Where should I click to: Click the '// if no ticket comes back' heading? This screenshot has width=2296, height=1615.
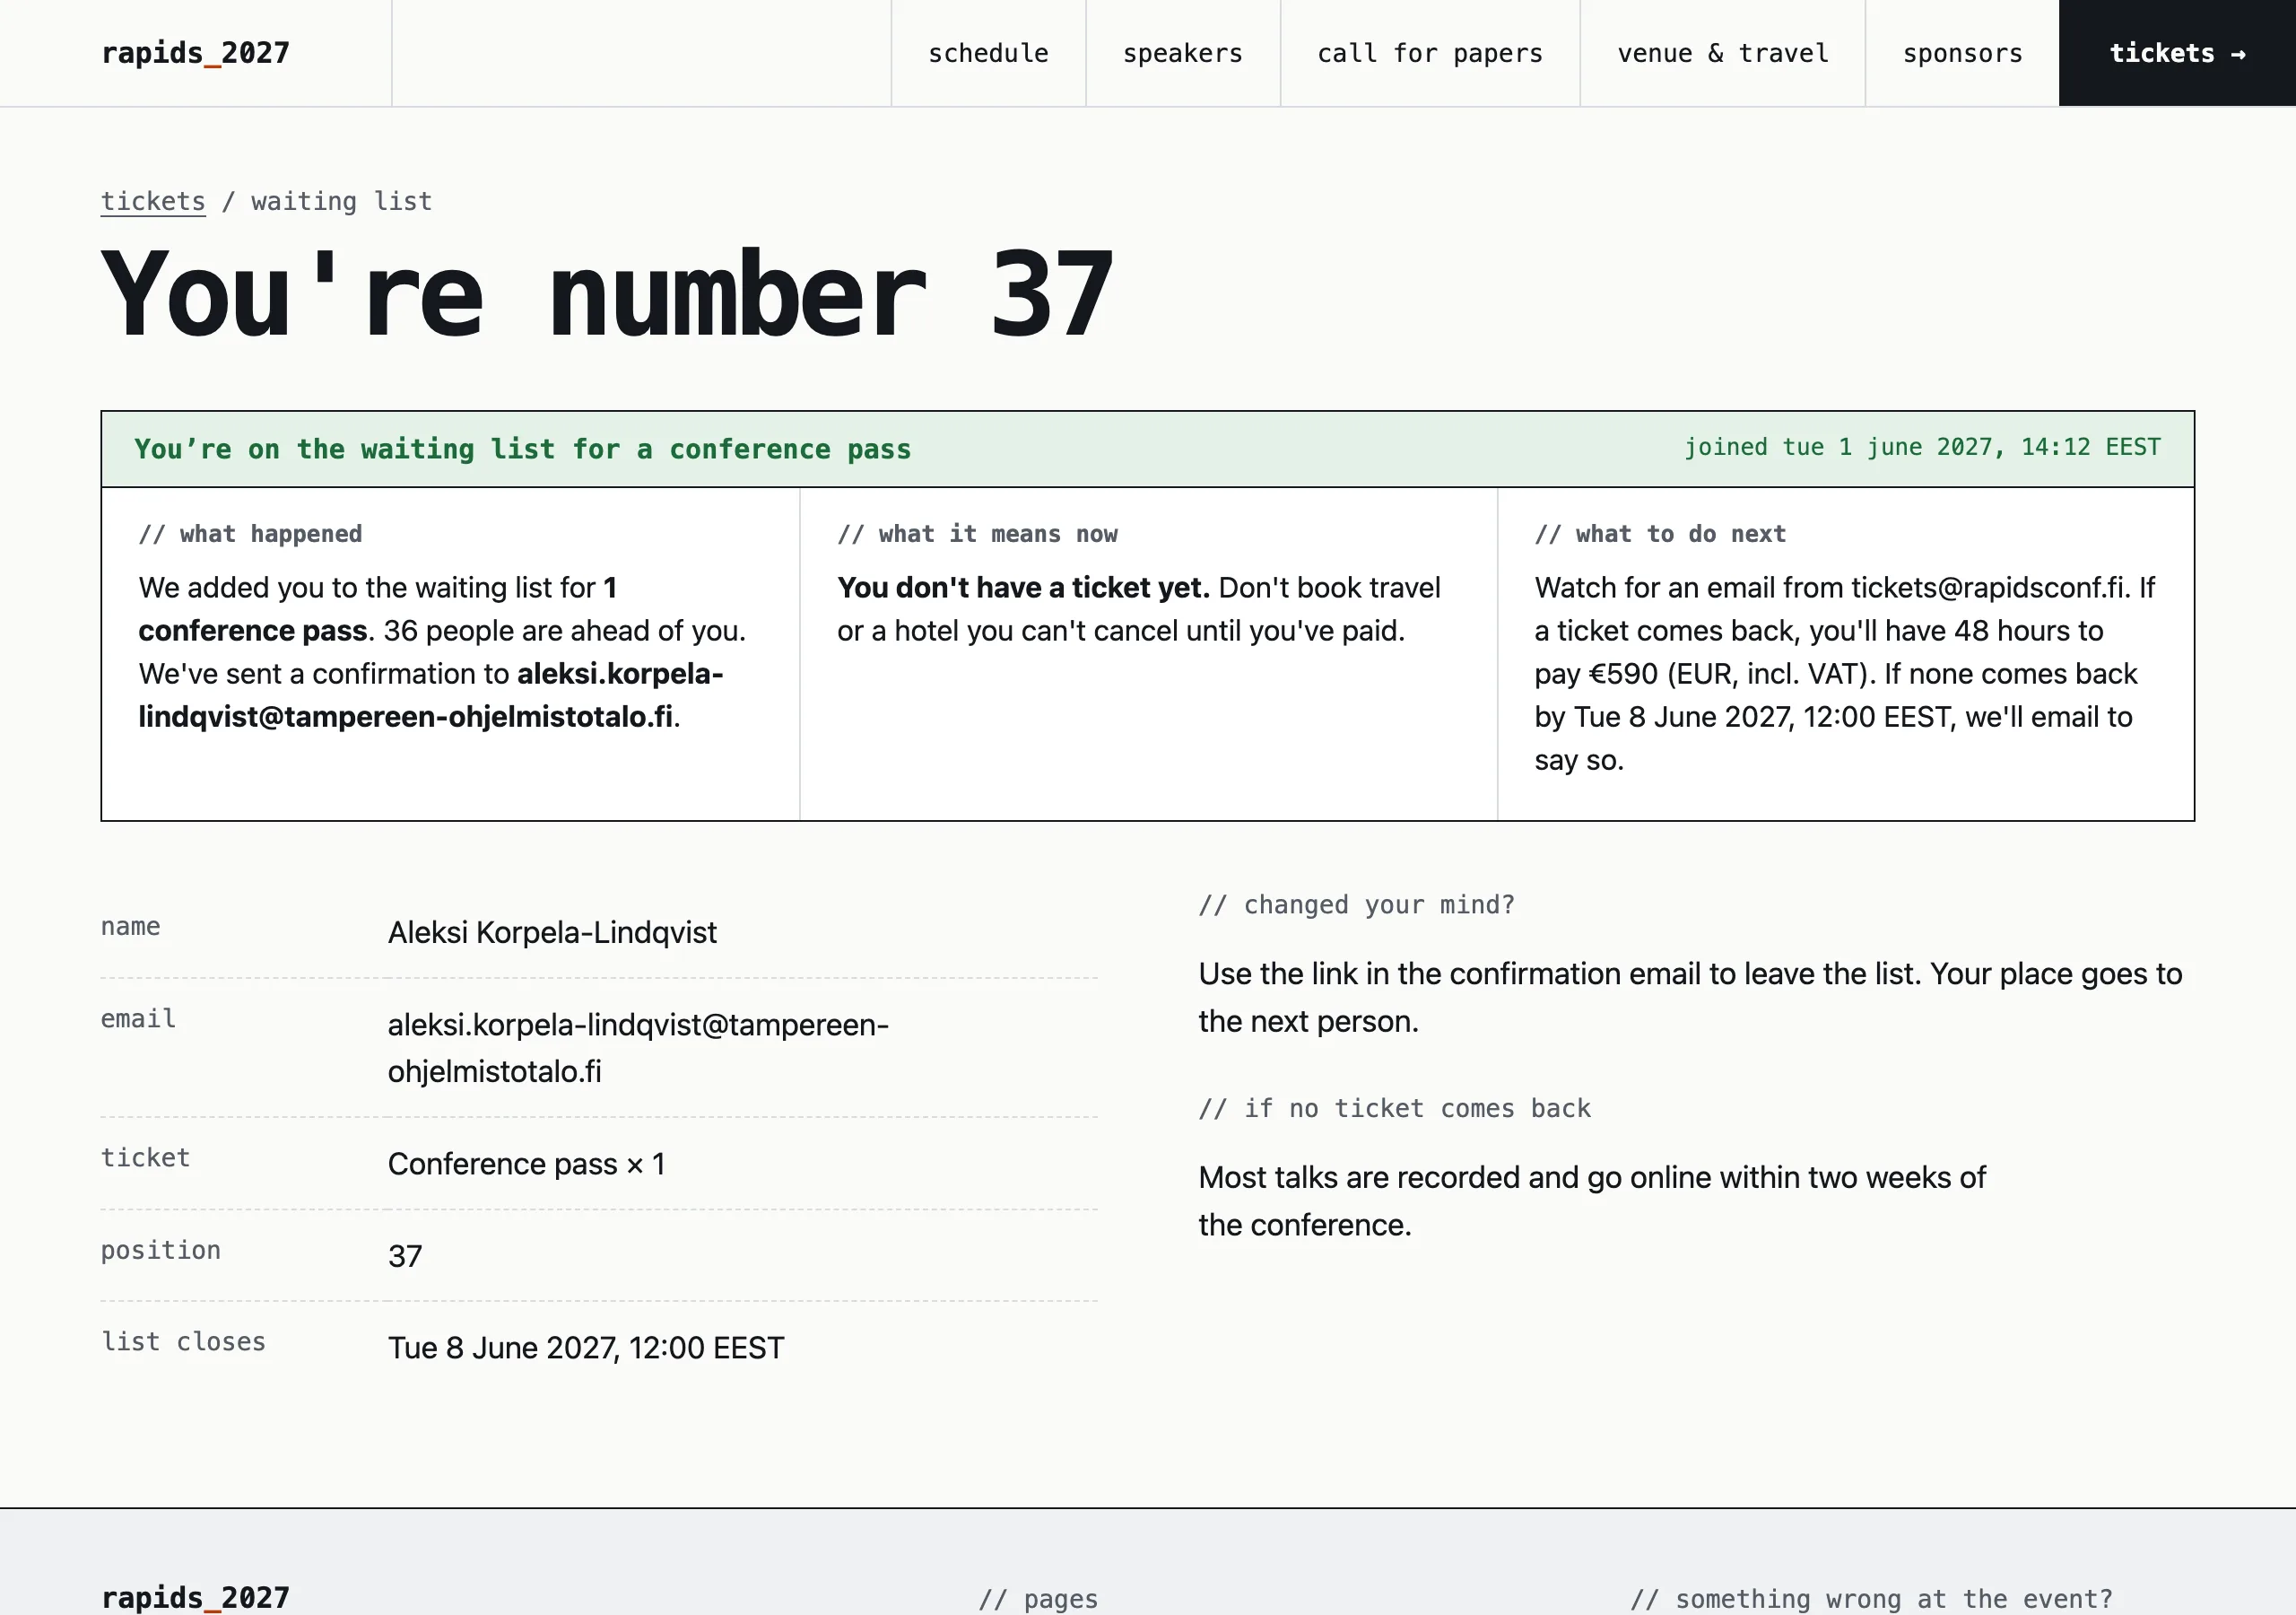coord(1395,1109)
